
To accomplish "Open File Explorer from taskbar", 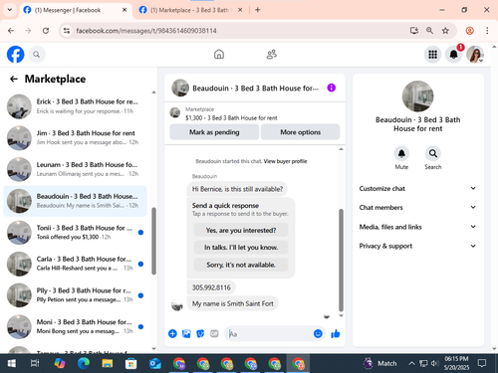I will coord(108,364).
